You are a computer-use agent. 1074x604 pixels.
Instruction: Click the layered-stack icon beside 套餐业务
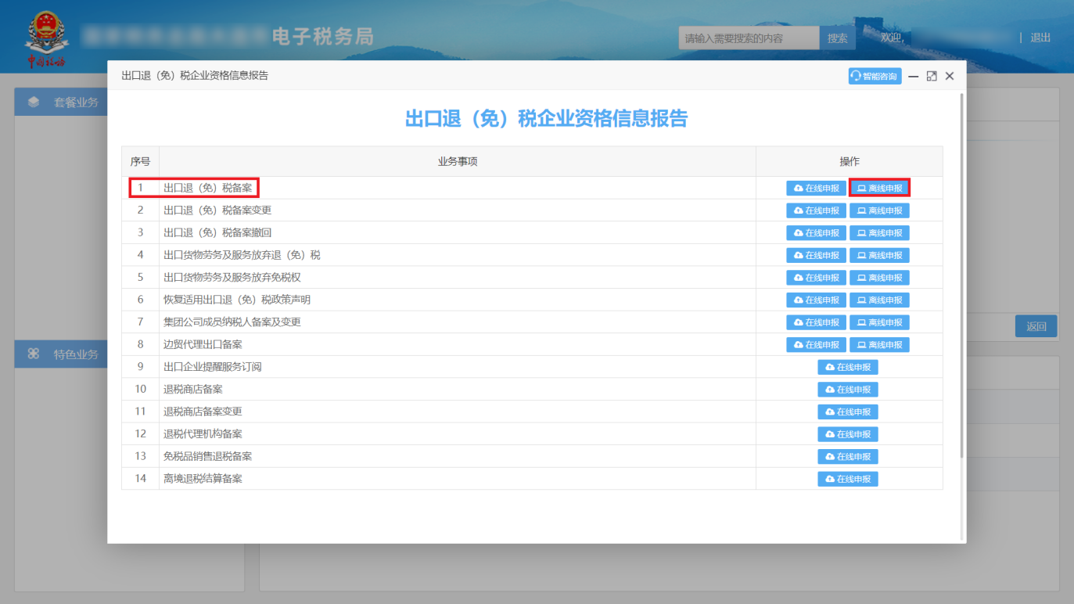[x=32, y=102]
